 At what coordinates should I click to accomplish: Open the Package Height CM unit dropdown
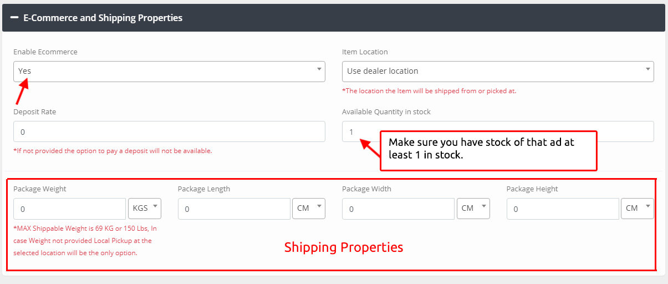[637, 209]
